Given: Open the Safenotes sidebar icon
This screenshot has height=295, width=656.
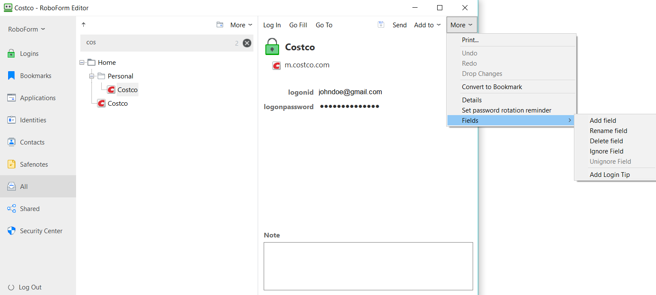Looking at the screenshot, I should point(12,165).
